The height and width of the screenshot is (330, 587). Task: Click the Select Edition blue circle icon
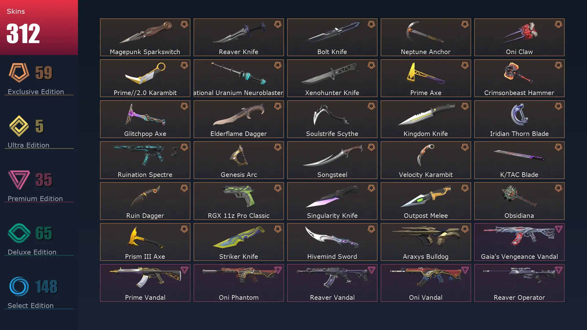[19, 286]
